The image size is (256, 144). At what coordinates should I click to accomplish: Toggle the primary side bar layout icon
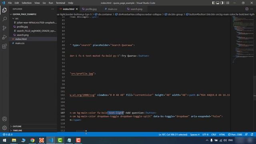[214, 3]
